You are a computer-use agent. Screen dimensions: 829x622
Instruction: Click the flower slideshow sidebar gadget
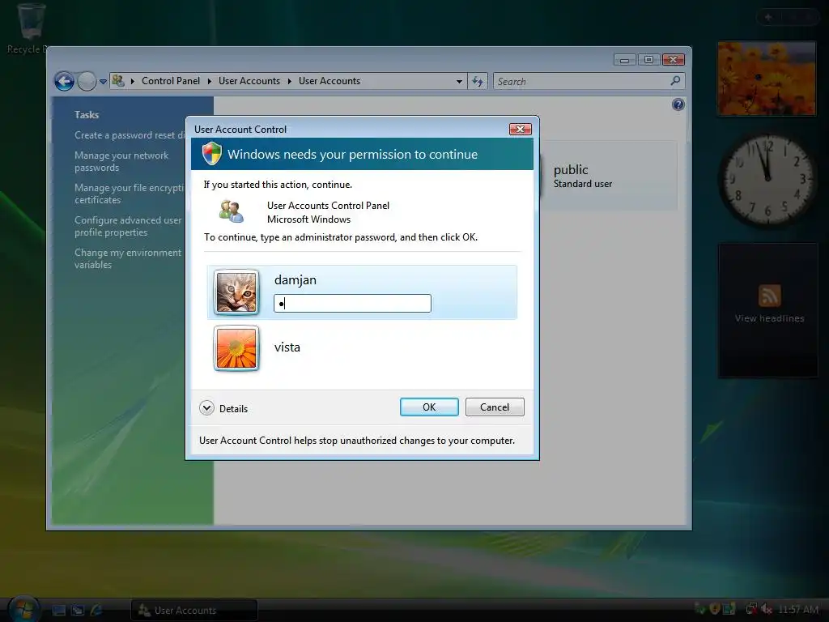pos(766,79)
